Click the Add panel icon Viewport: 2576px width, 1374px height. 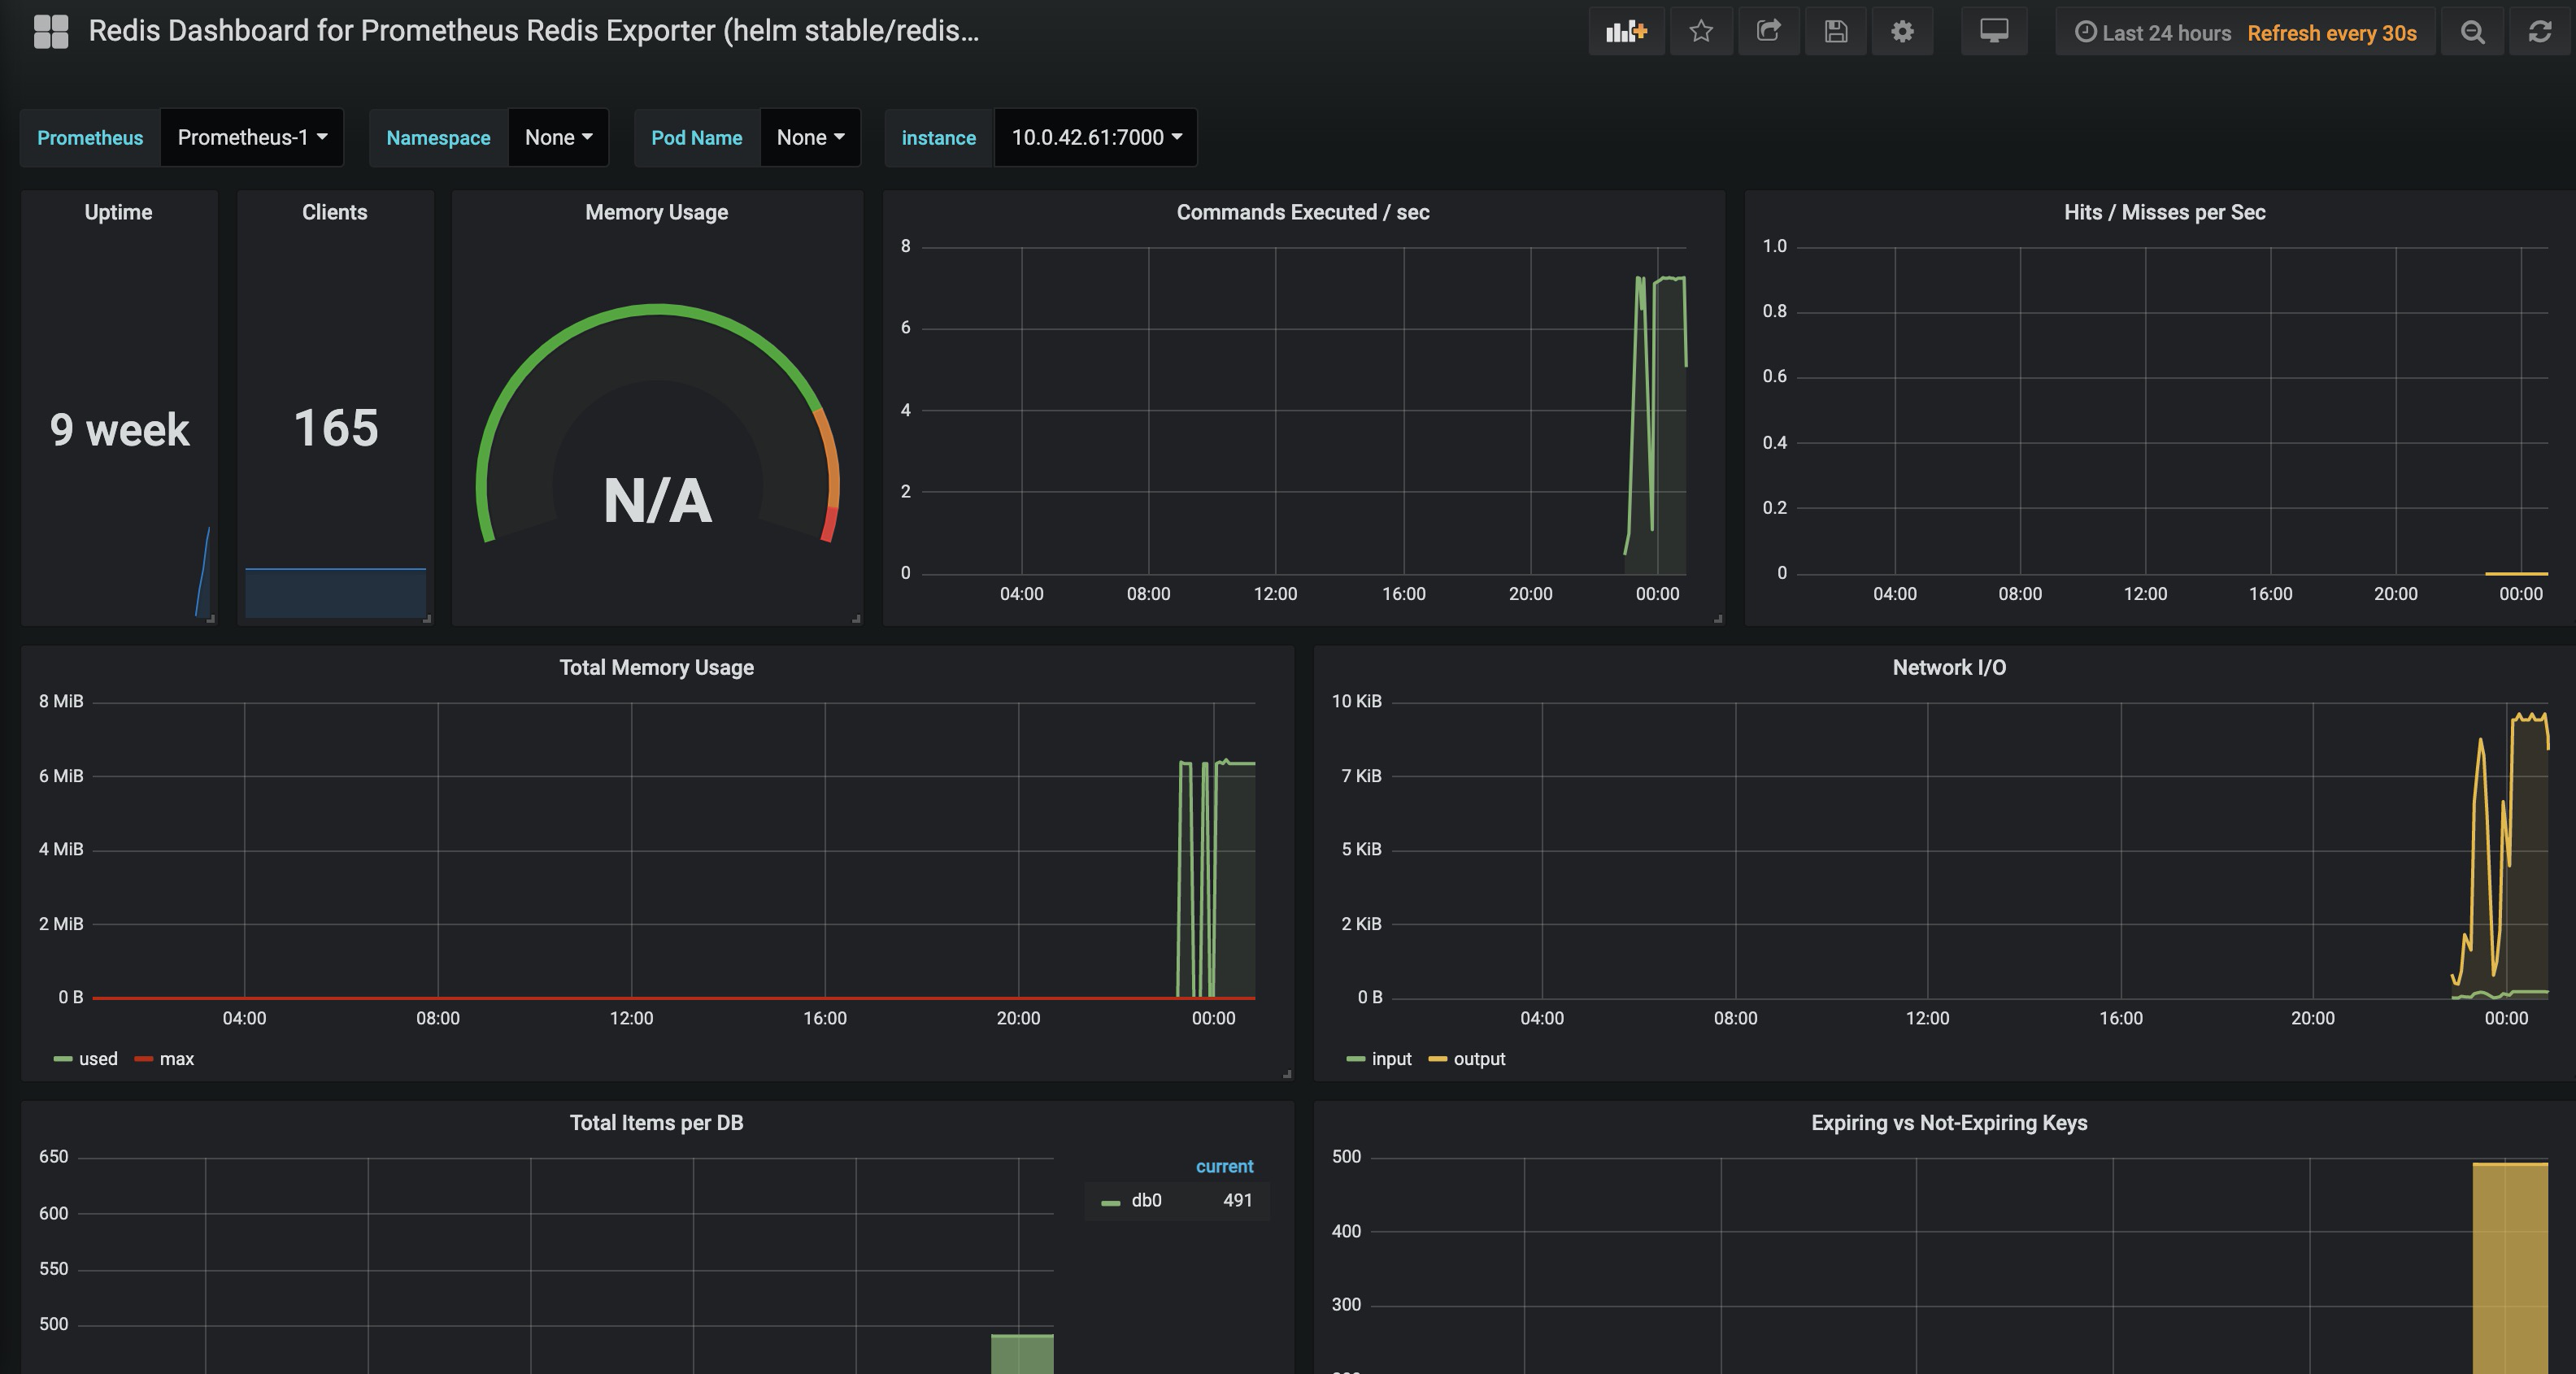pos(1626,32)
